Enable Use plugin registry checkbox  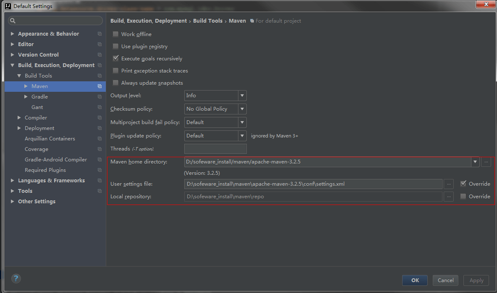116,46
